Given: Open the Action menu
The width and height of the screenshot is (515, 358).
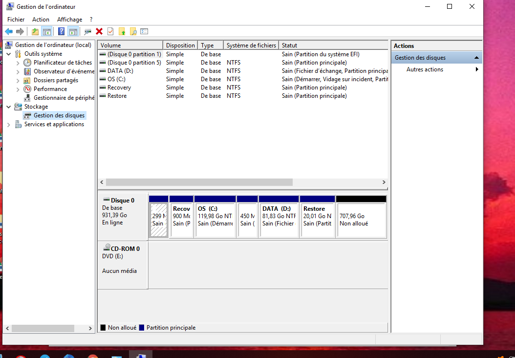Looking at the screenshot, I should coord(41,20).
